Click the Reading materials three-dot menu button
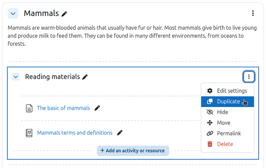This screenshot has height=168, width=266. coord(249,77)
